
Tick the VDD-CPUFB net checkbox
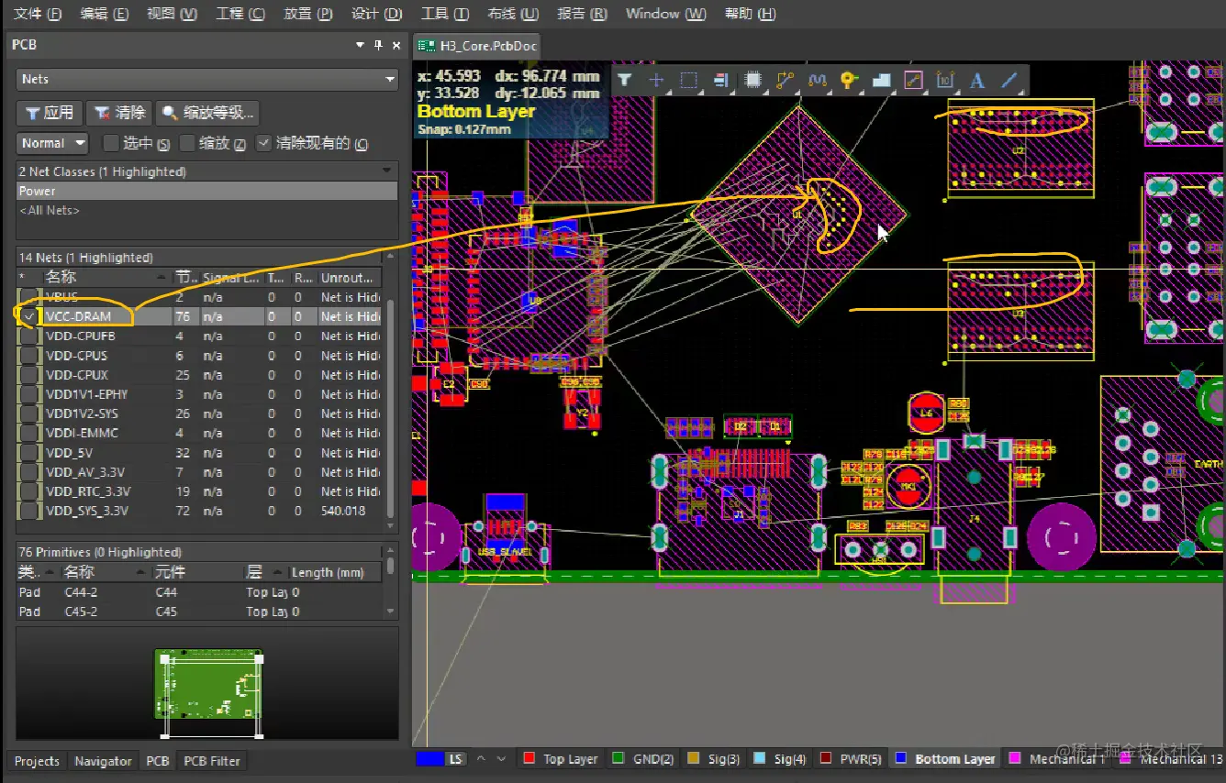point(29,336)
